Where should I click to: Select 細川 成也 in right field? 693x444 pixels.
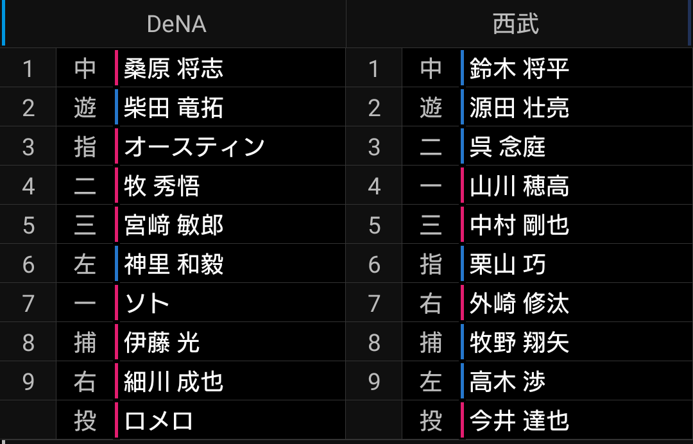[x=174, y=381]
